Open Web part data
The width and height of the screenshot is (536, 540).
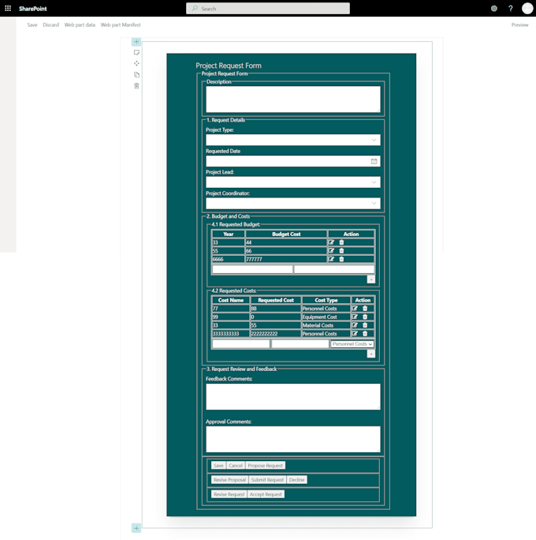click(x=80, y=24)
